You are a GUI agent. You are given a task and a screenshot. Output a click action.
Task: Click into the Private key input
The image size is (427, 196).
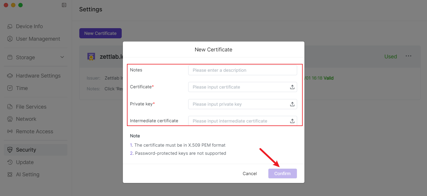coord(238,104)
